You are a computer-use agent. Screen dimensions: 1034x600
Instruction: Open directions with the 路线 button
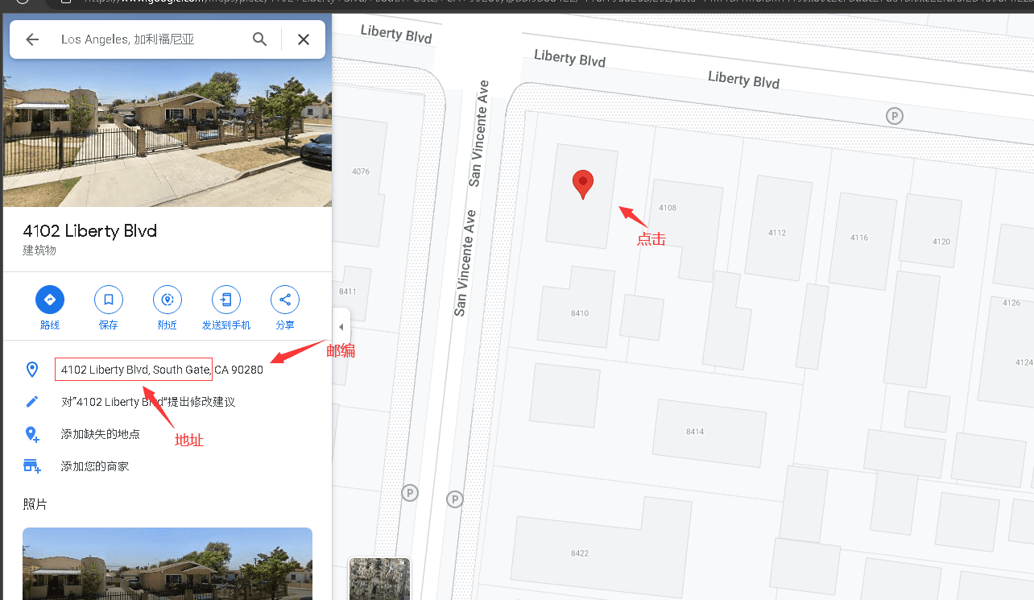50,300
